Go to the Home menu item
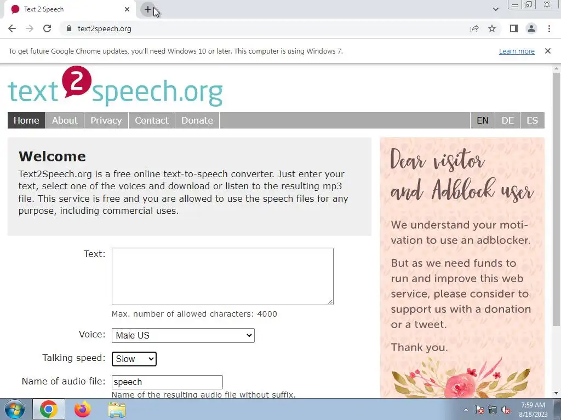The height and width of the screenshot is (420, 561). pyautogui.click(x=26, y=120)
